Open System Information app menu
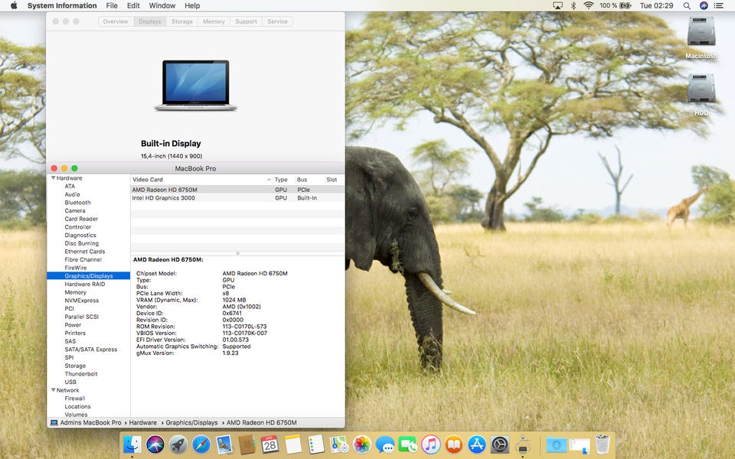The width and height of the screenshot is (735, 459). 62,5
